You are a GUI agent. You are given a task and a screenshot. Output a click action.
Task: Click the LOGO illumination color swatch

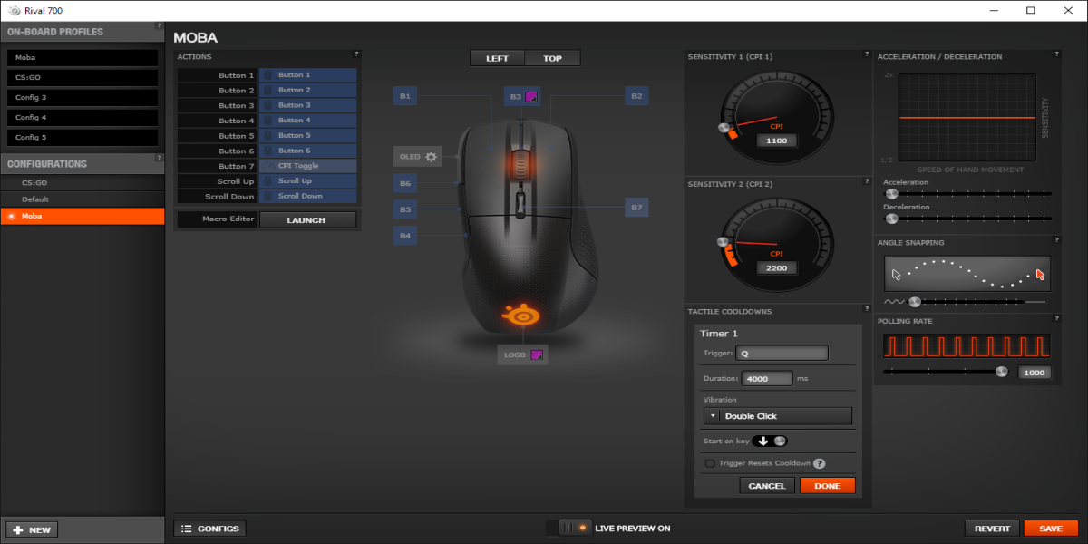(x=536, y=355)
